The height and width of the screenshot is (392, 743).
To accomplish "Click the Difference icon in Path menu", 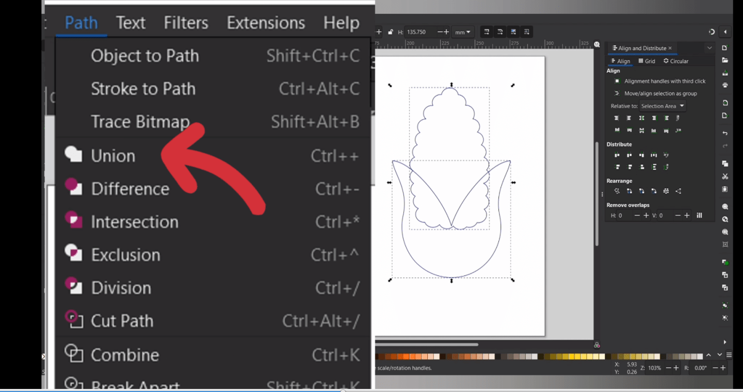I will point(73,188).
